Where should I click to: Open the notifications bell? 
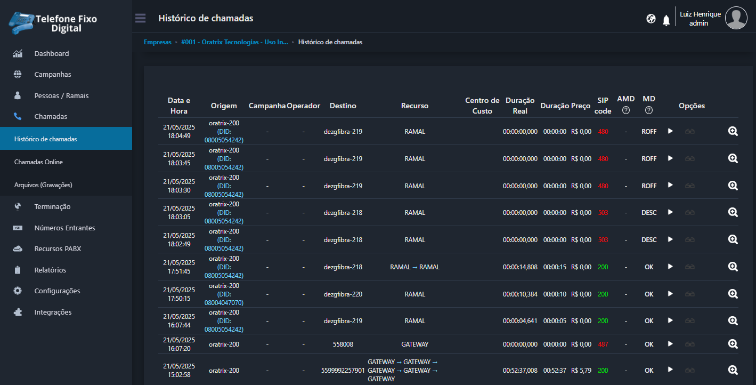coord(666,20)
